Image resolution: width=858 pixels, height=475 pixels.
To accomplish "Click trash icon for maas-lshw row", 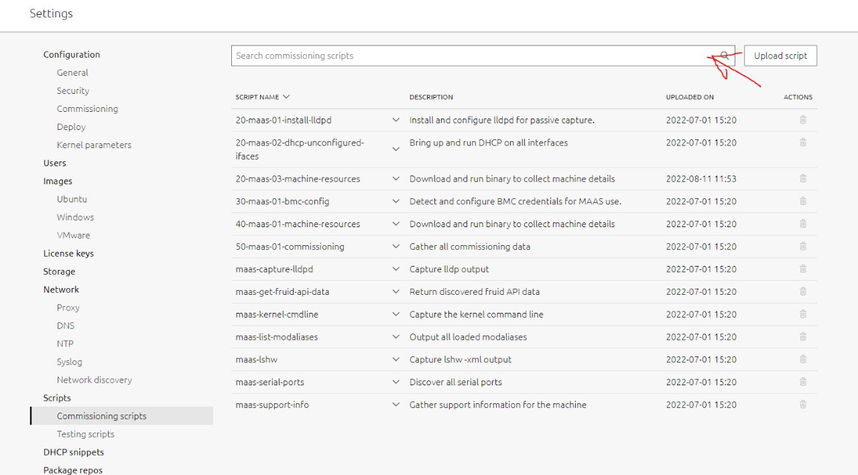I will click(803, 359).
